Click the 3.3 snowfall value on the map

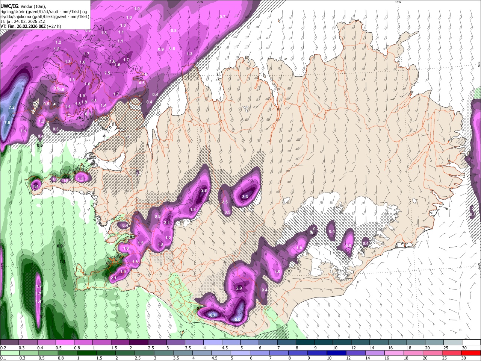point(245,197)
